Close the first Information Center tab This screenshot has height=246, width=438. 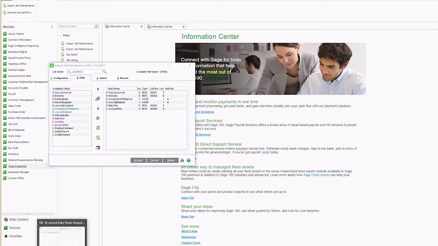click(141, 26)
